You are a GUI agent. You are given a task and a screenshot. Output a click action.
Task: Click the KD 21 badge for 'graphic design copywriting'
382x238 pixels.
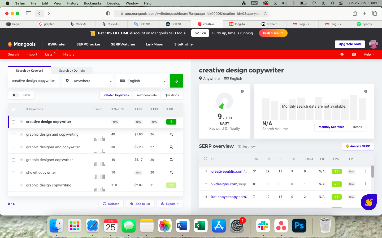pos(171,185)
